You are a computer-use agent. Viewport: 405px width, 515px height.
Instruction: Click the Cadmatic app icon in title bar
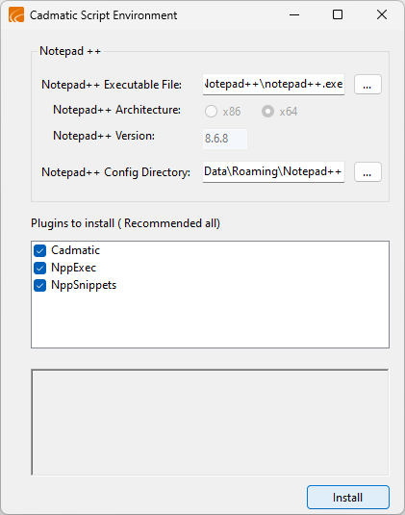(16, 15)
